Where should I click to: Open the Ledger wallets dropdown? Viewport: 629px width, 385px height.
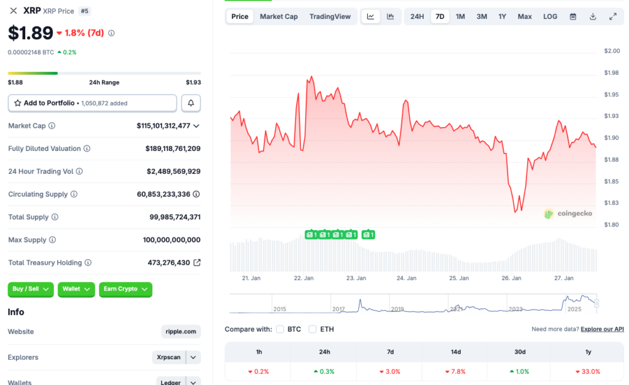click(178, 381)
